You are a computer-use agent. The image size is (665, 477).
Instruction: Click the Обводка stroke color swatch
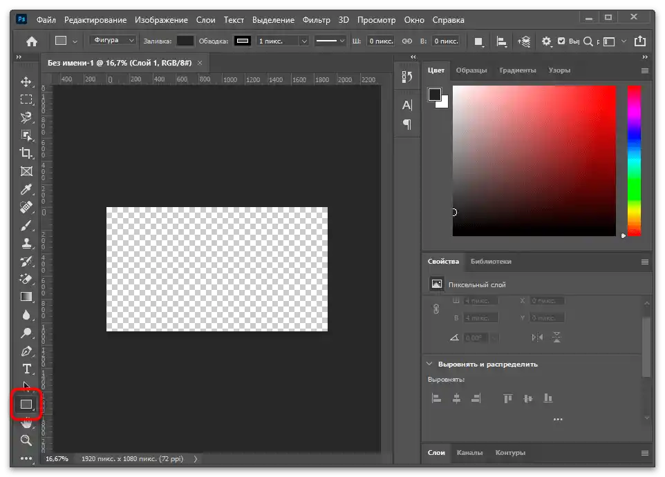[243, 41]
